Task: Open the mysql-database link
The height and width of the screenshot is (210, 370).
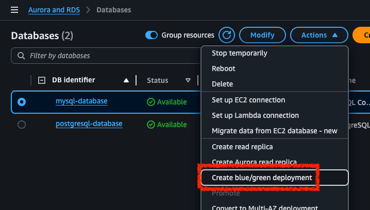Action: pos(81,101)
